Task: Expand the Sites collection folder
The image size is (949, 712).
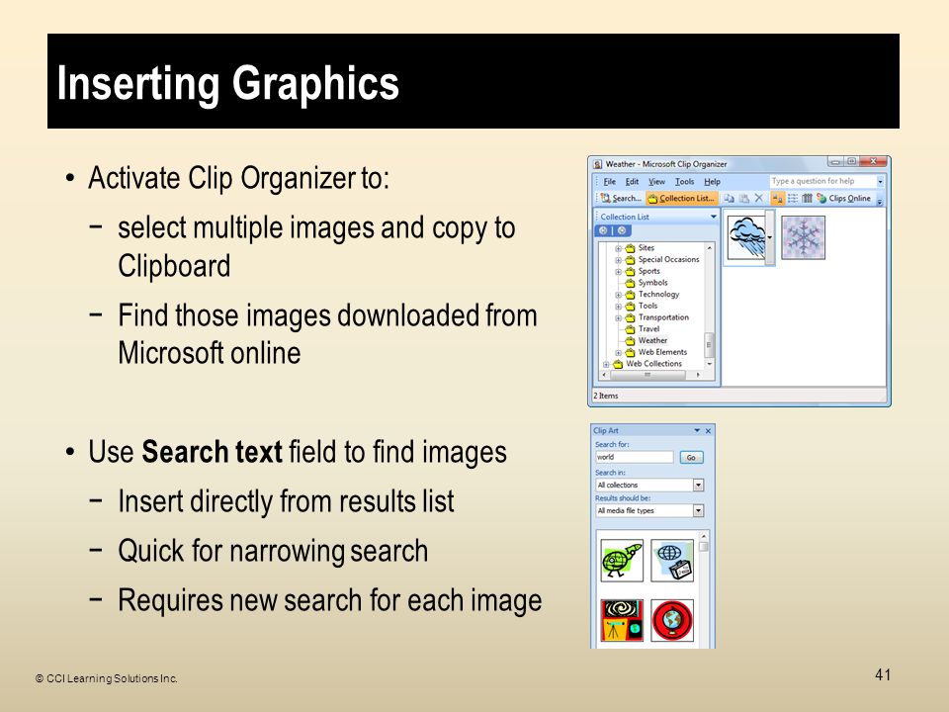Action: pos(619,248)
